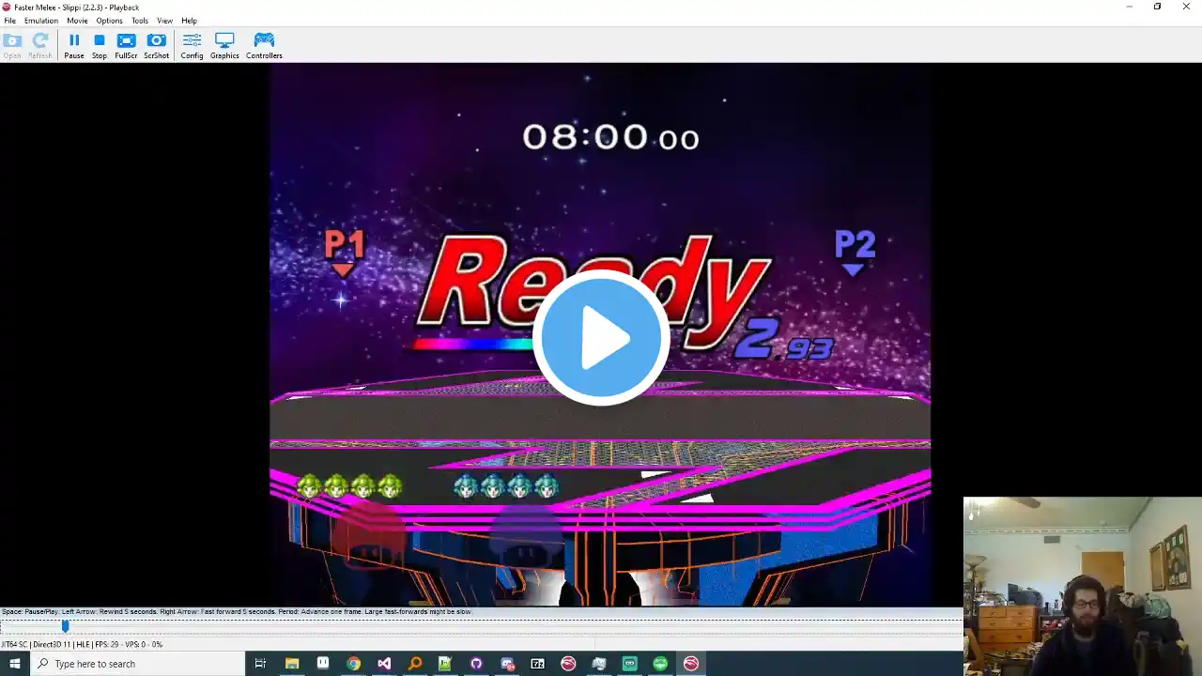This screenshot has width=1202, height=676.
Task: Open the Movie menu
Action: (x=77, y=21)
